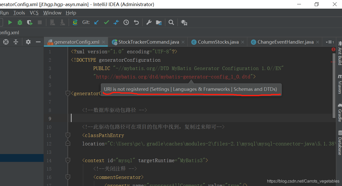Viewport: 342px width, 186px height.
Task: Click 'targetRuntime' attribute on line 14
Action: pyautogui.click(x=156, y=160)
